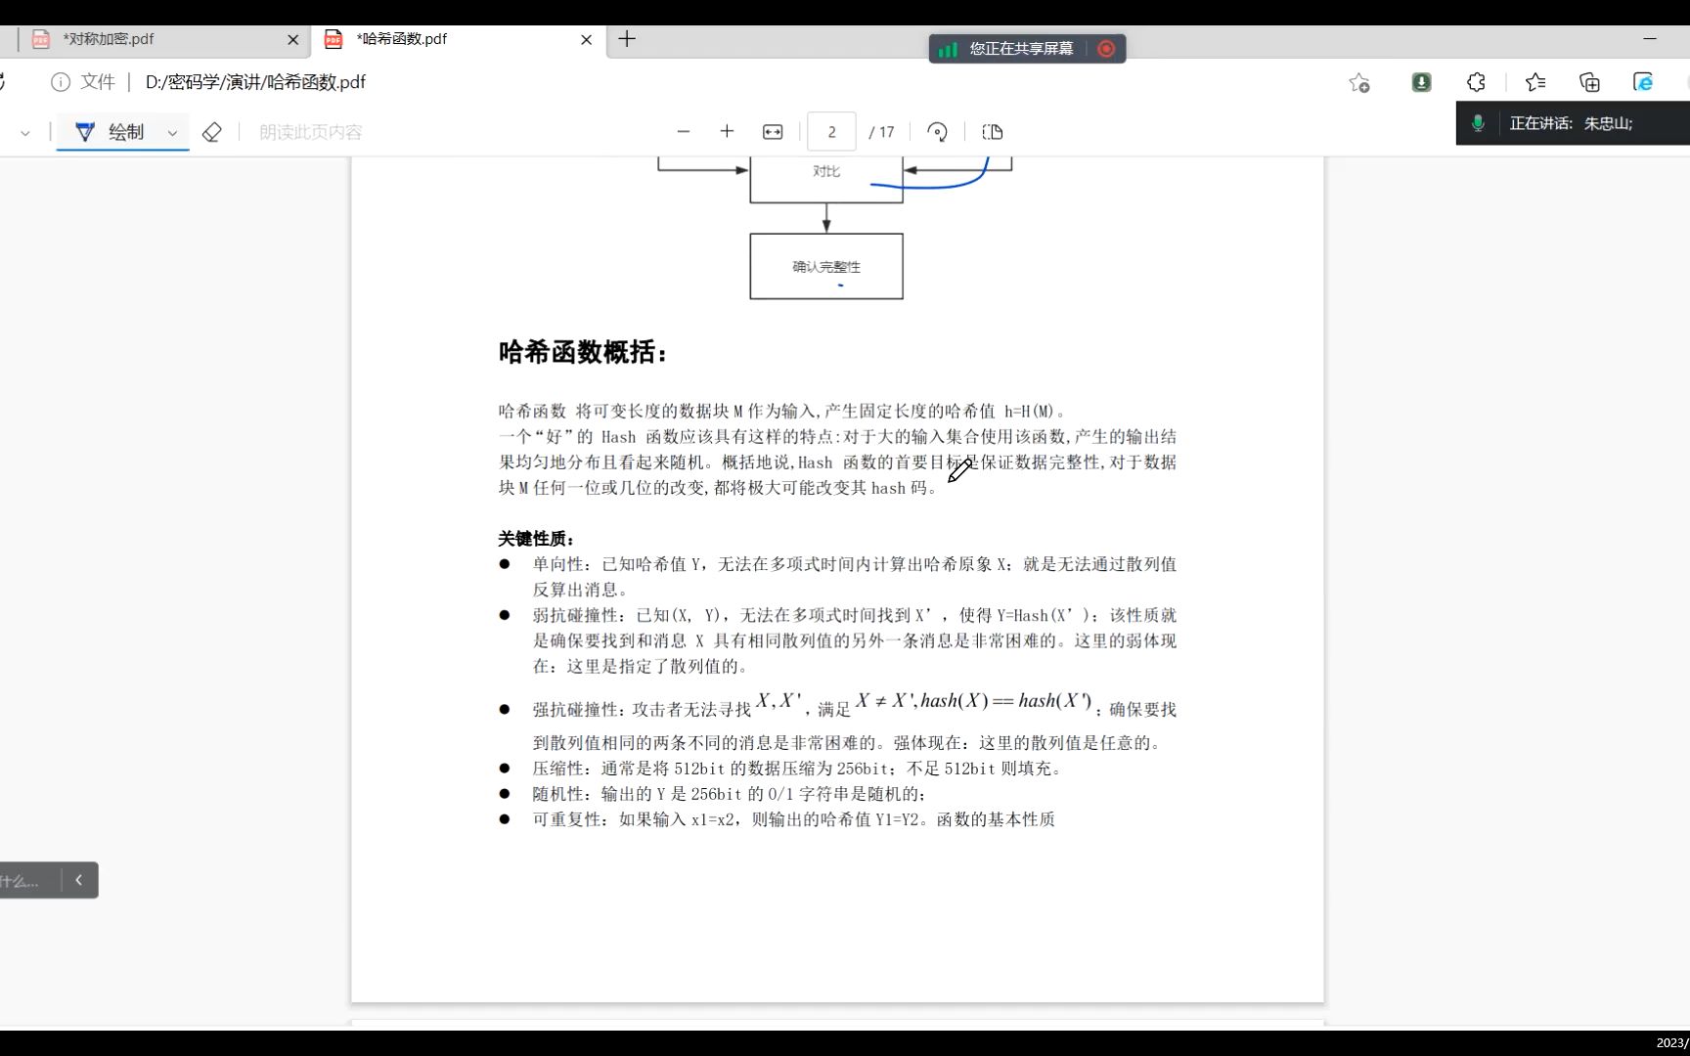Click the 哈希函数概括 heading
This screenshot has height=1056, width=1690.
tap(583, 352)
